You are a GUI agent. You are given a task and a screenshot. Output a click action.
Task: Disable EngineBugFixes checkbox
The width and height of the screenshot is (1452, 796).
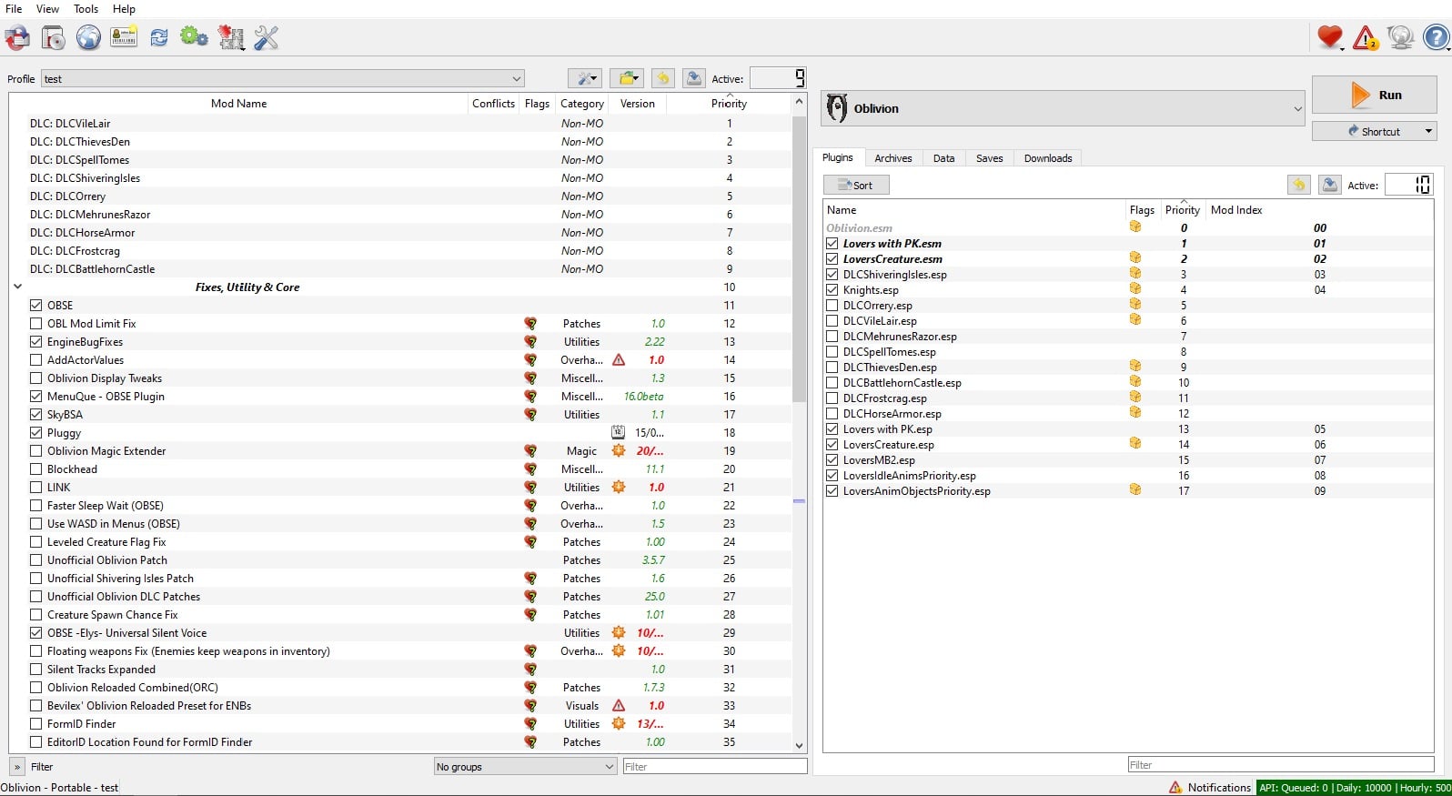click(x=36, y=341)
